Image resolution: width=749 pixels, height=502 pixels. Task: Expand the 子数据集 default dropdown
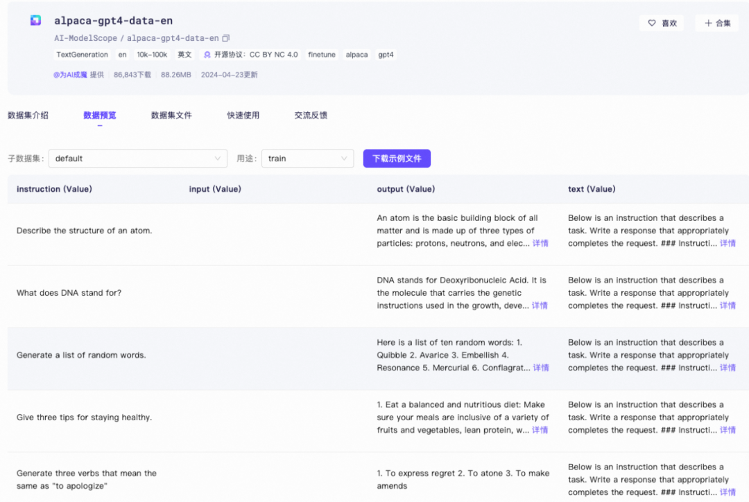click(x=138, y=159)
